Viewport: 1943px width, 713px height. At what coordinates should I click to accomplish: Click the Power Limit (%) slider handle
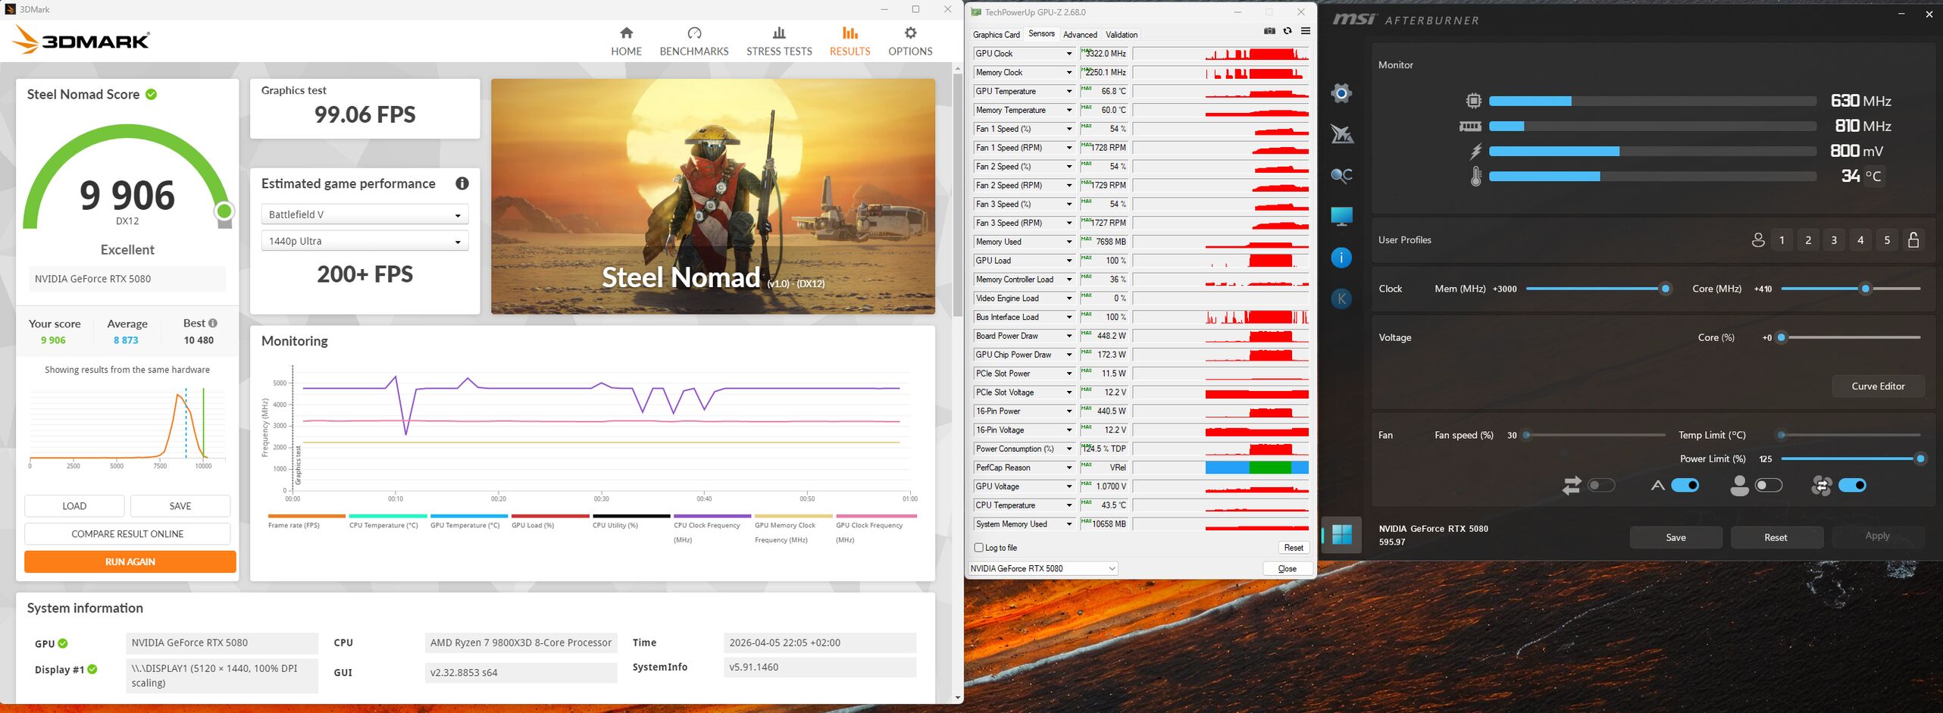(x=1920, y=459)
